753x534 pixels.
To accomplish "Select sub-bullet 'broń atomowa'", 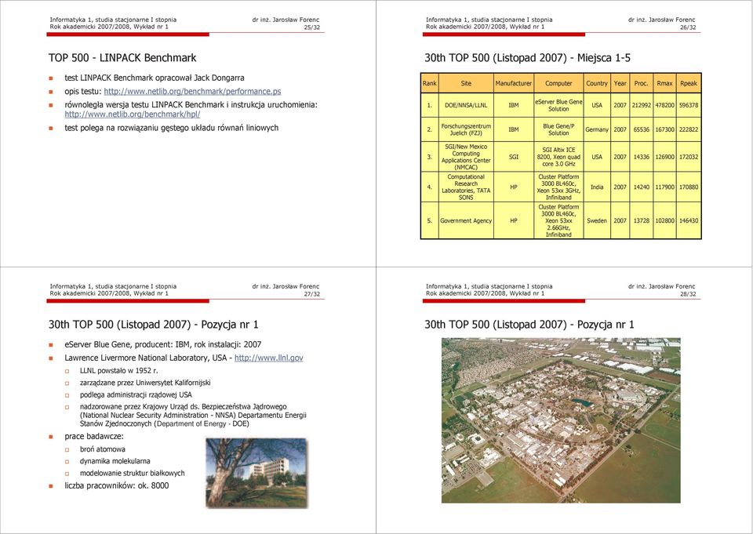I will [102, 449].
